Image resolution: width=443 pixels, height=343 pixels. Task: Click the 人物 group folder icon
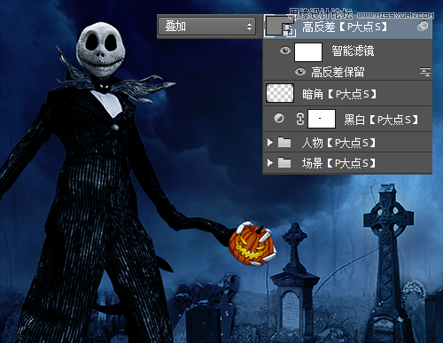click(284, 143)
